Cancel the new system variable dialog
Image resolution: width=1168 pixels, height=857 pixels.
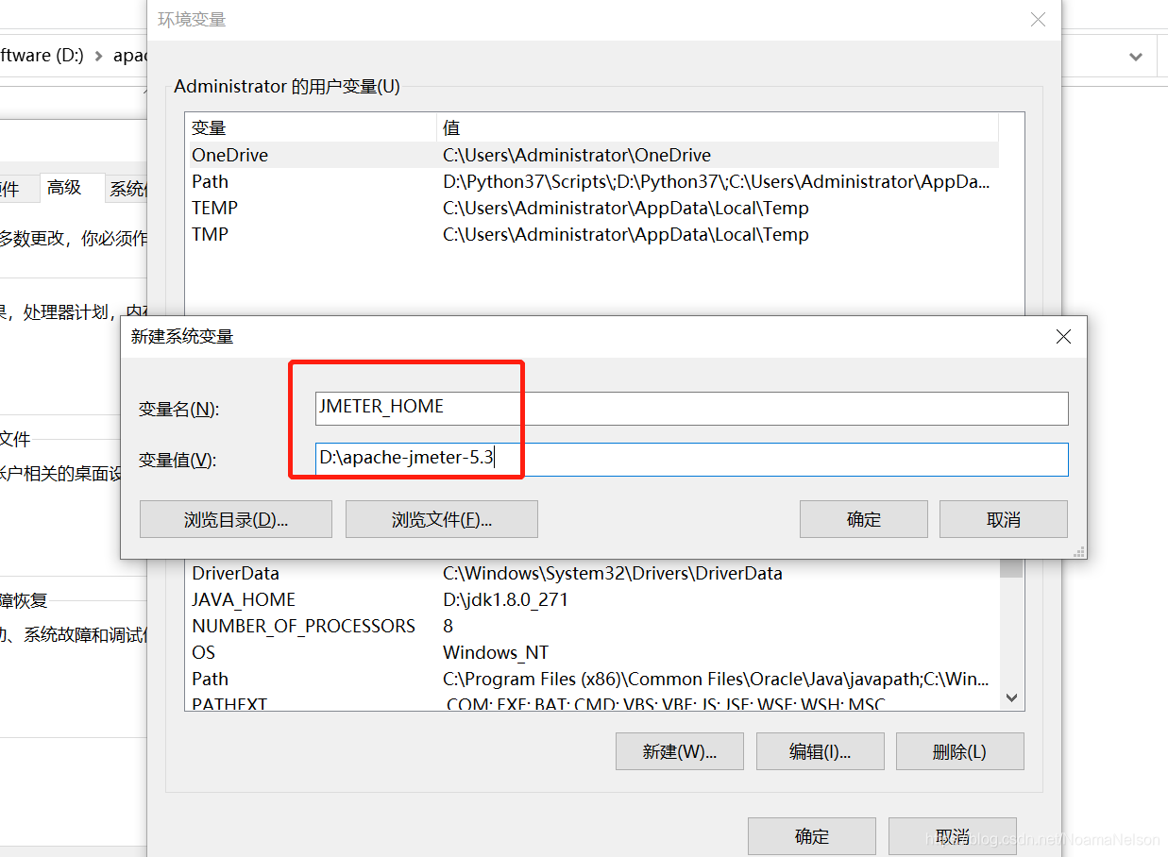[x=1004, y=519]
